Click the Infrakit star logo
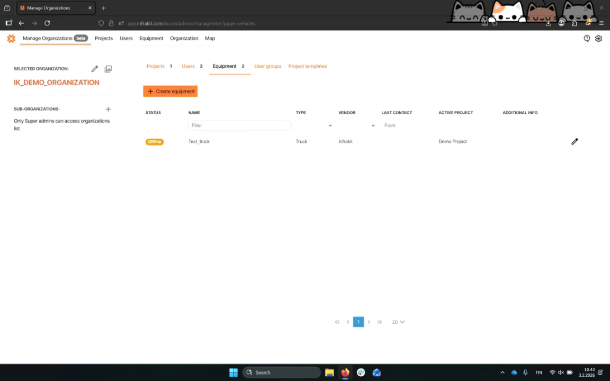610x381 pixels. click(x=11, y=38)
